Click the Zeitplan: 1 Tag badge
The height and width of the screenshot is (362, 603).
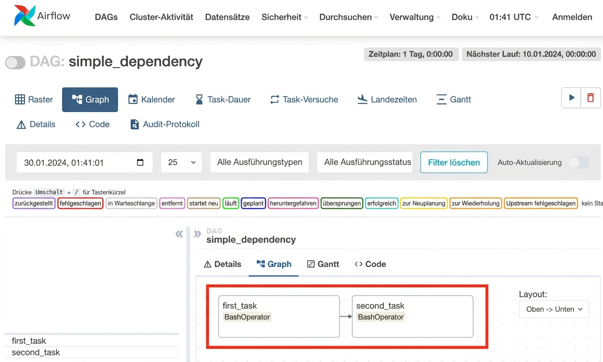(411, 54)
